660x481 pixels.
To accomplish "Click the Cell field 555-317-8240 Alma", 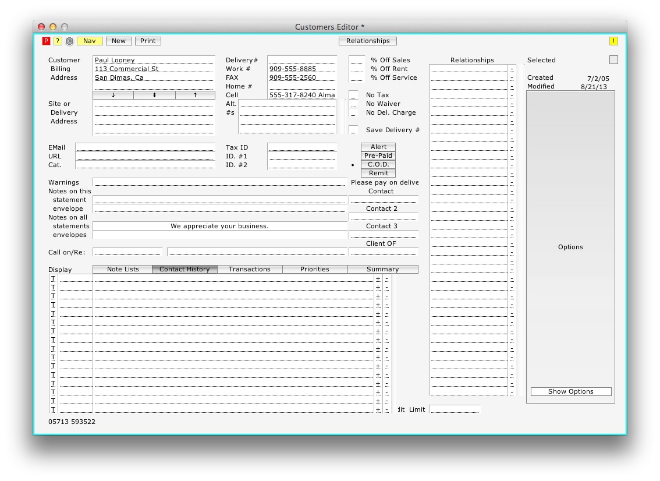I will coord(302,95).
